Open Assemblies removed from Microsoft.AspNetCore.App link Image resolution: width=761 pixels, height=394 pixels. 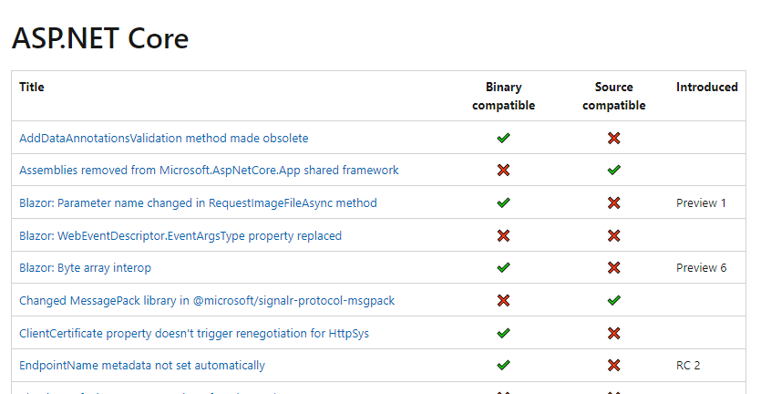coord(209,170)
